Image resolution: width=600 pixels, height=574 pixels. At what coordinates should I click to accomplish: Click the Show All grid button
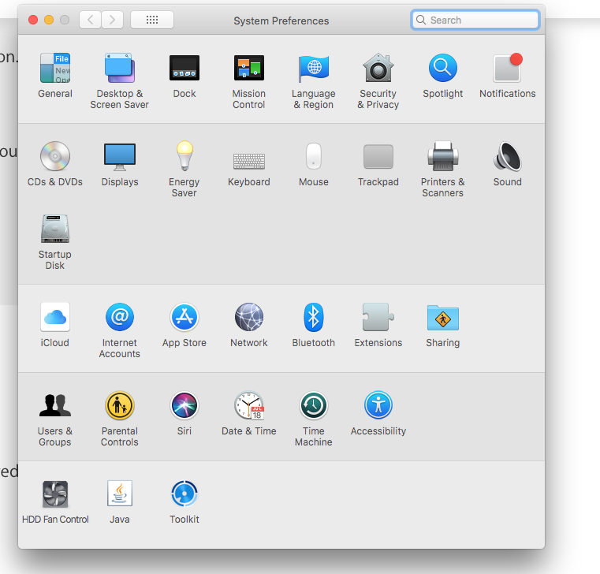152,20
